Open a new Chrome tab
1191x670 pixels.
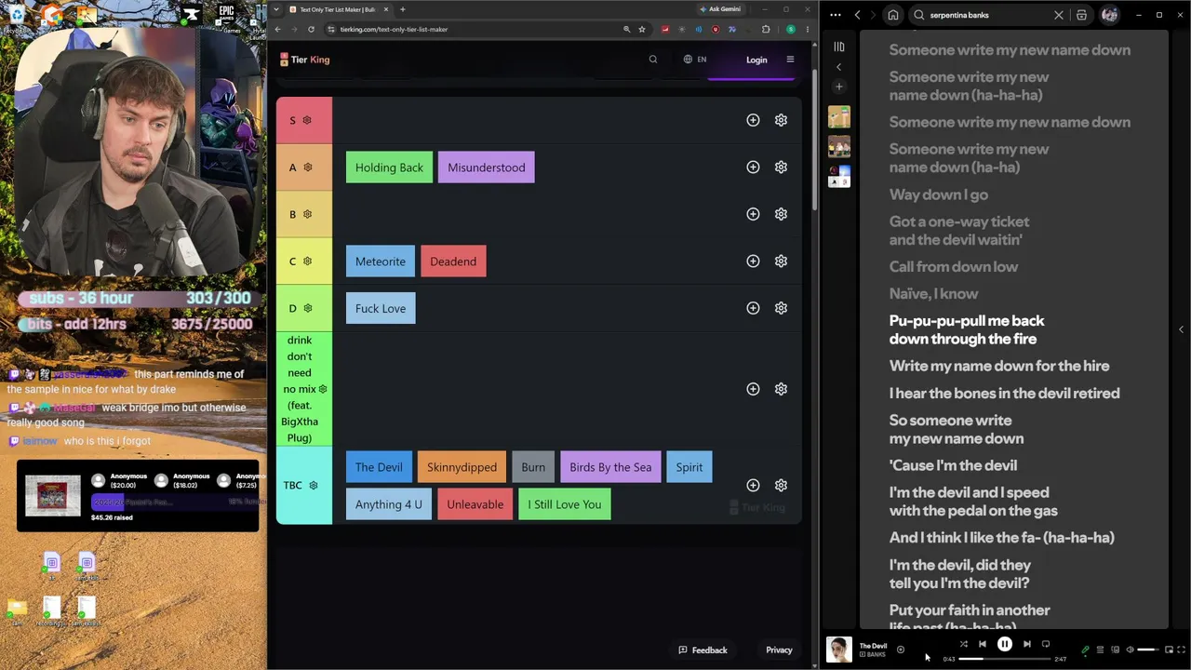402,9
